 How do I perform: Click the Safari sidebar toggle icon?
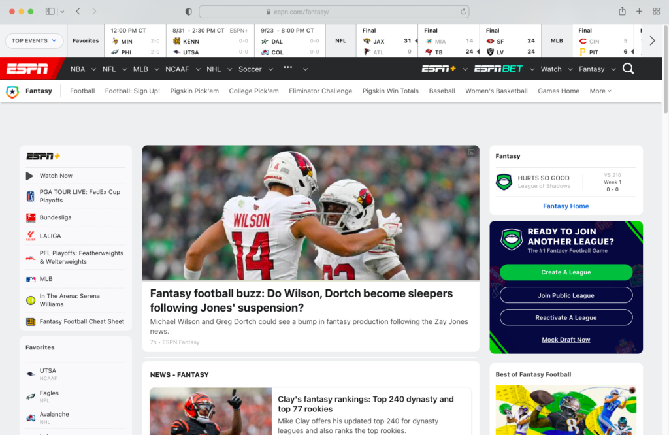(x=50, y=12)
